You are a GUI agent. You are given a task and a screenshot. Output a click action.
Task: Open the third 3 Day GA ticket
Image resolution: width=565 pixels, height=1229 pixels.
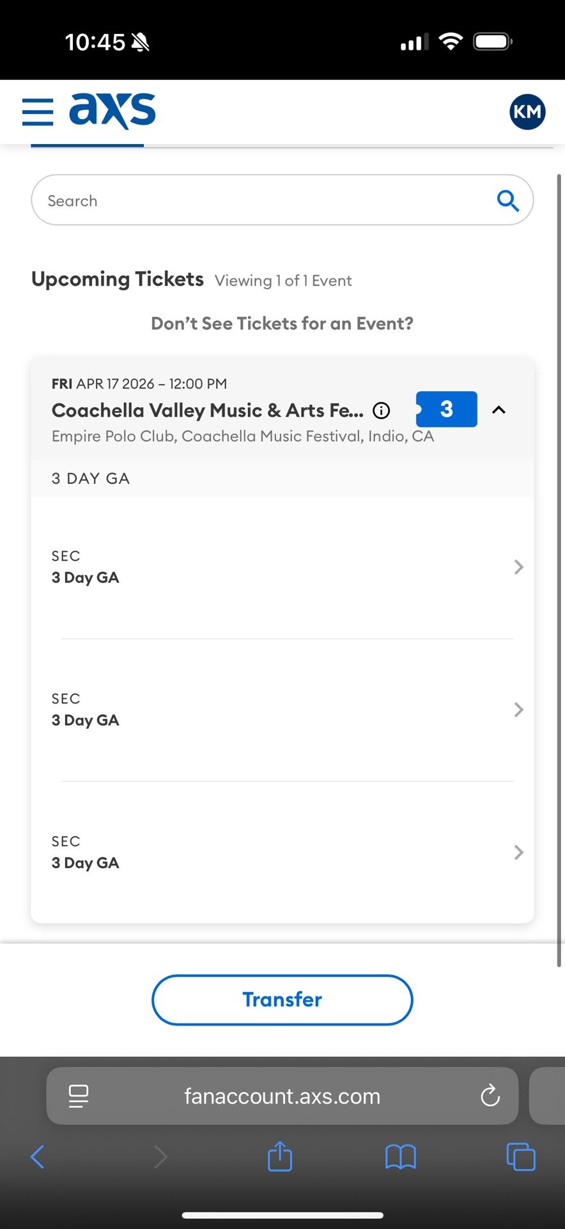point(282,853)
